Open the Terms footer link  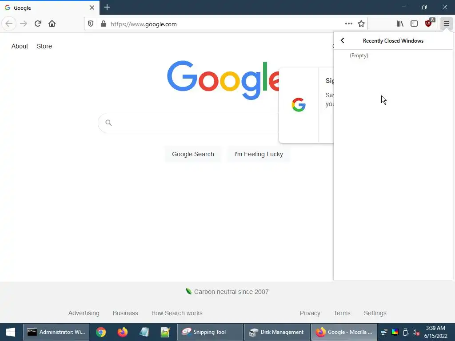(342, 313)
